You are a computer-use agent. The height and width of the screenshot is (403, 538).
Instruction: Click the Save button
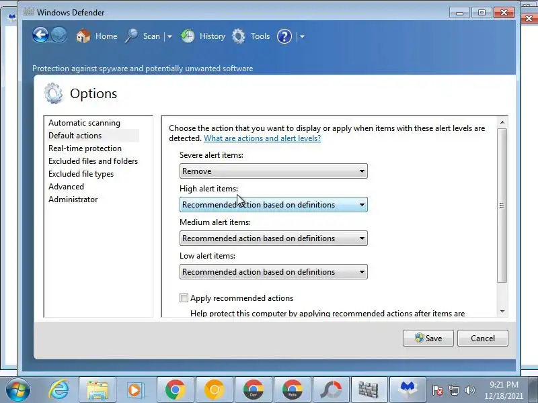[x=428, y=339]
